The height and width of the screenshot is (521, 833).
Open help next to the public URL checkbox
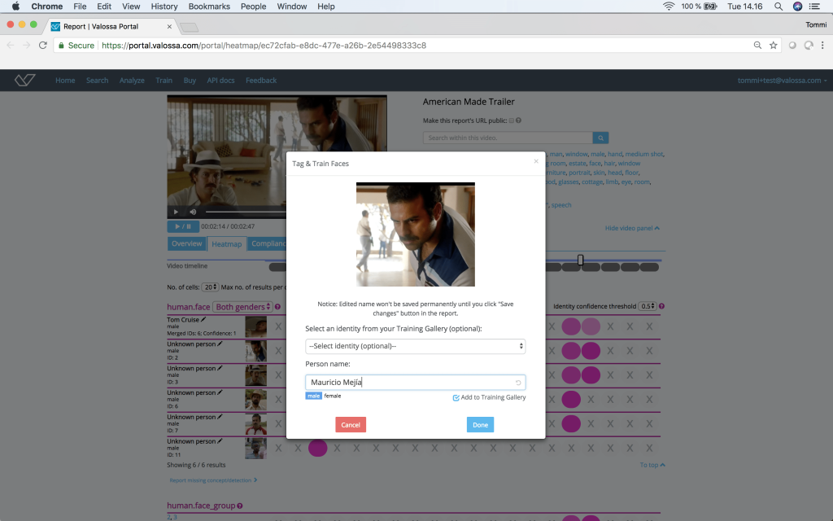[x=518, y=120]
